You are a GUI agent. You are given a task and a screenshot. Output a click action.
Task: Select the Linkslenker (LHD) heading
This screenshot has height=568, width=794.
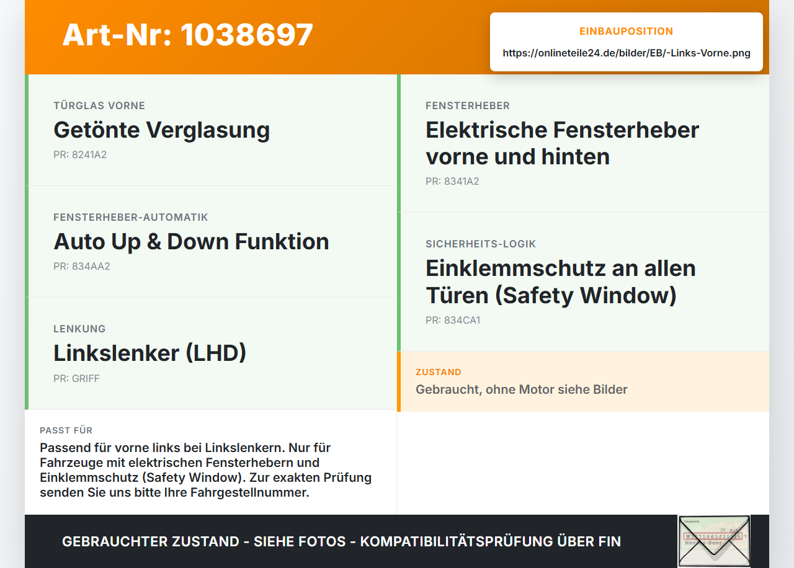[150, 353]
